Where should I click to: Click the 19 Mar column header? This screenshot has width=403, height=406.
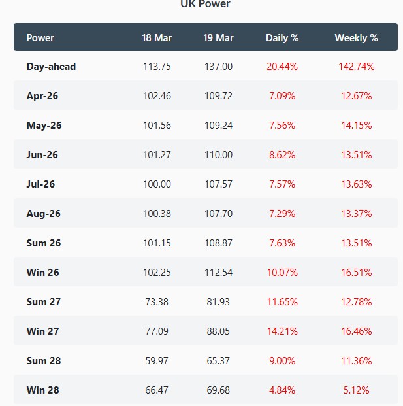(218, 38)
